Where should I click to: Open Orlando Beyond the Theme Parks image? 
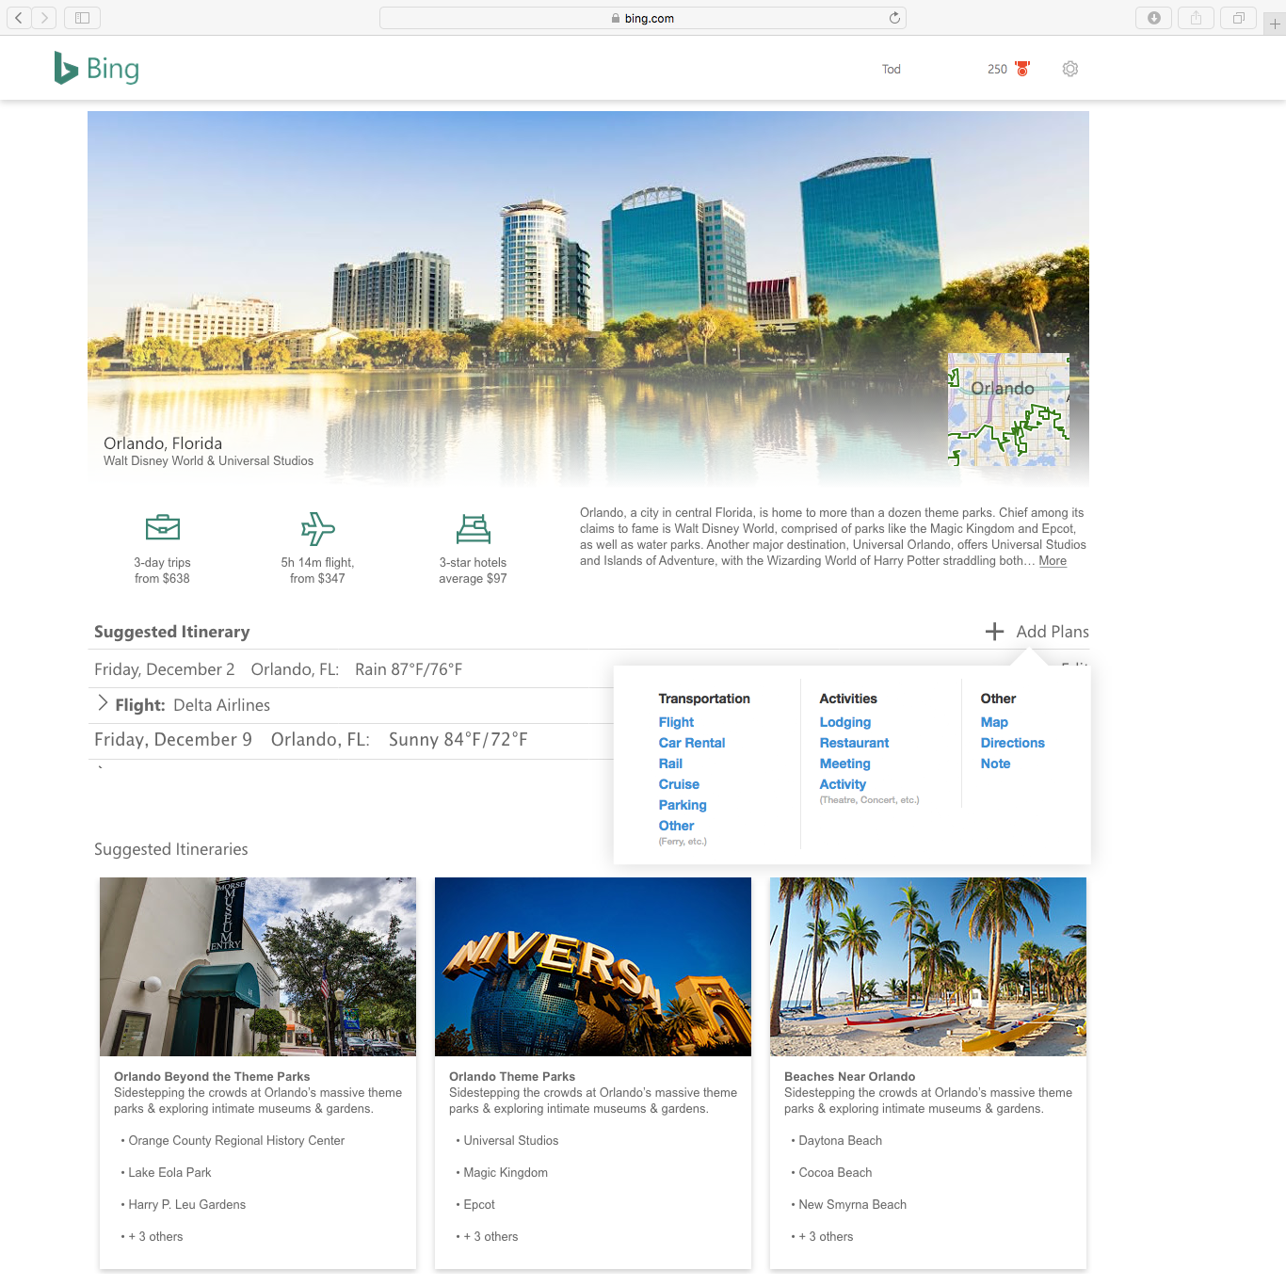258,967
